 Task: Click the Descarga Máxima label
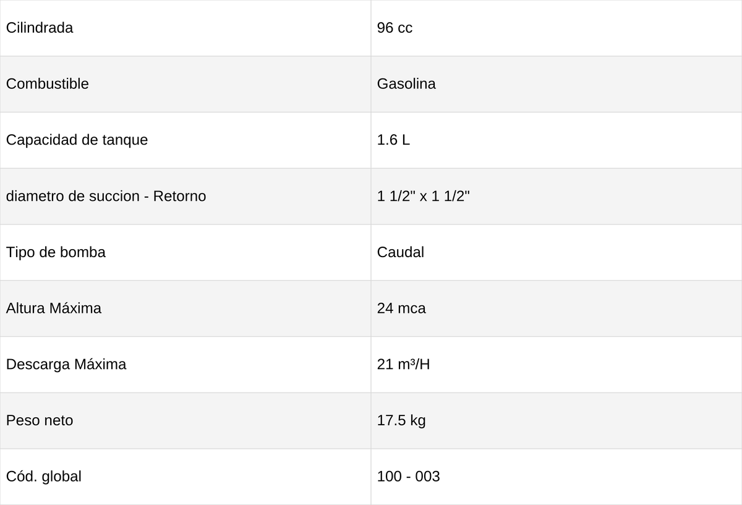tap(66, 364)
